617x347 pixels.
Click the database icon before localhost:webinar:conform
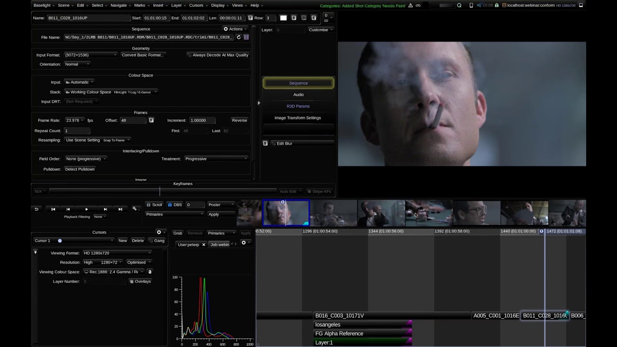pos(504,5)
